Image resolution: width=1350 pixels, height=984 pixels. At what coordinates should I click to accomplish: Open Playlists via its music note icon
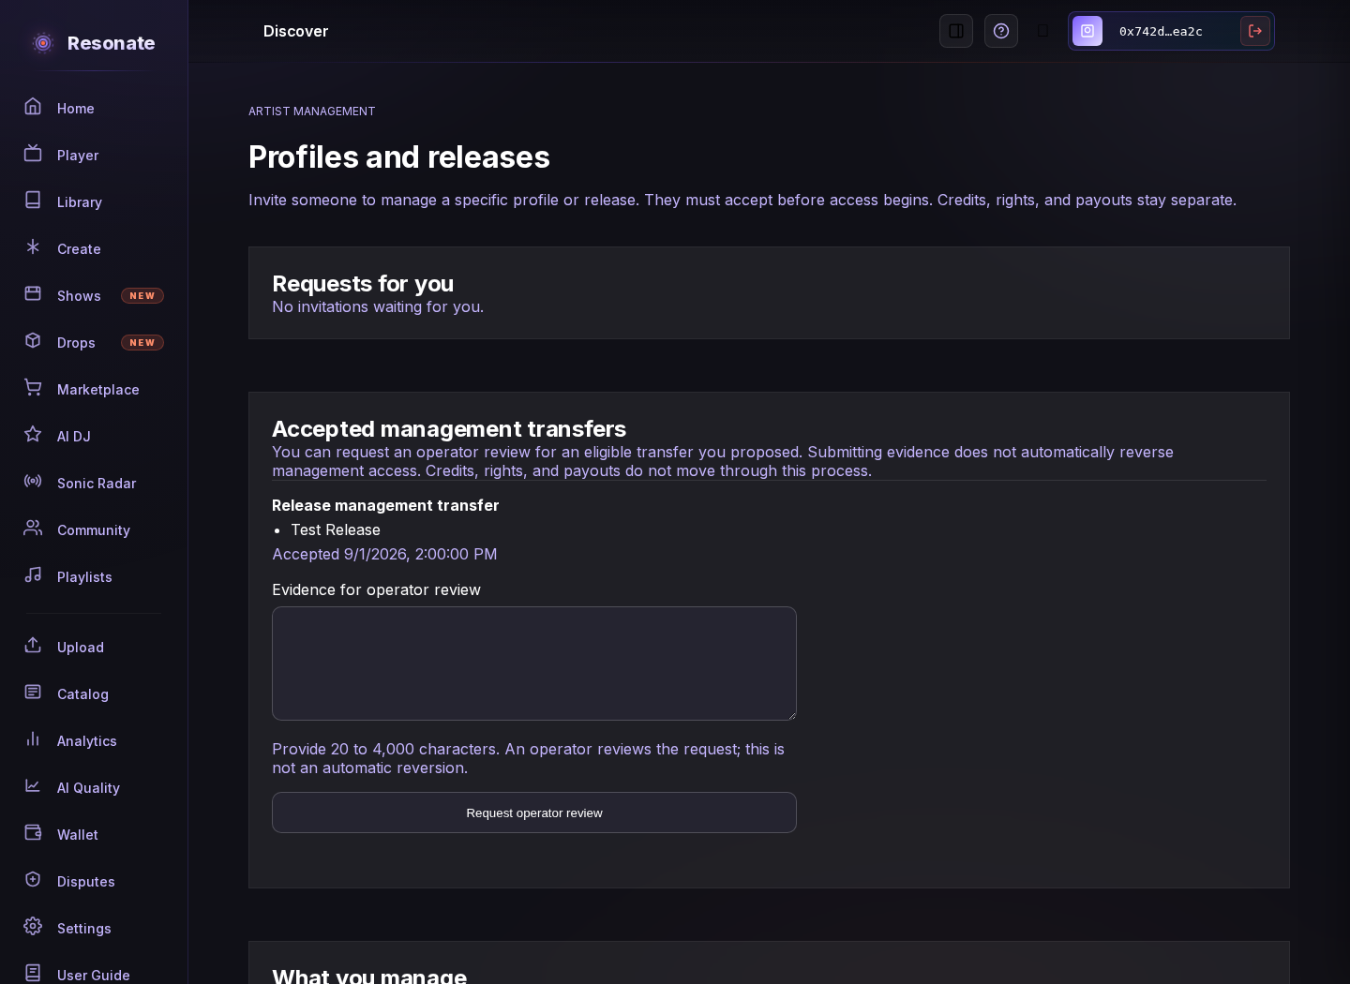tap(33, 574)
